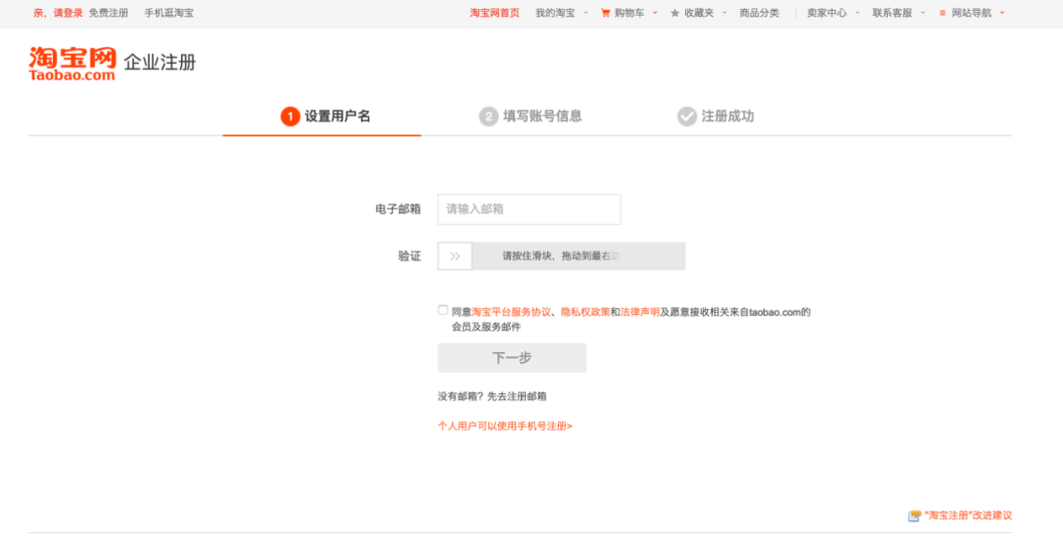Open the 商品分类 menu item
Viewport: 1063px width, 543px height.
pyautogui.click(x=759, y=13)
